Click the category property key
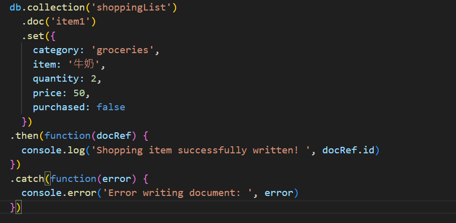The image size is (456, 223). (56, 50)
